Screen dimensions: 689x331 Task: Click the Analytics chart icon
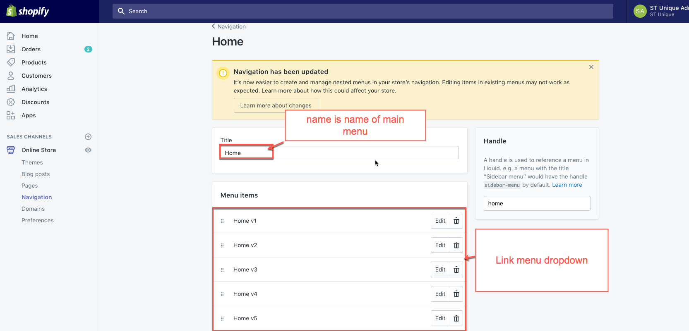pos(11,89)
